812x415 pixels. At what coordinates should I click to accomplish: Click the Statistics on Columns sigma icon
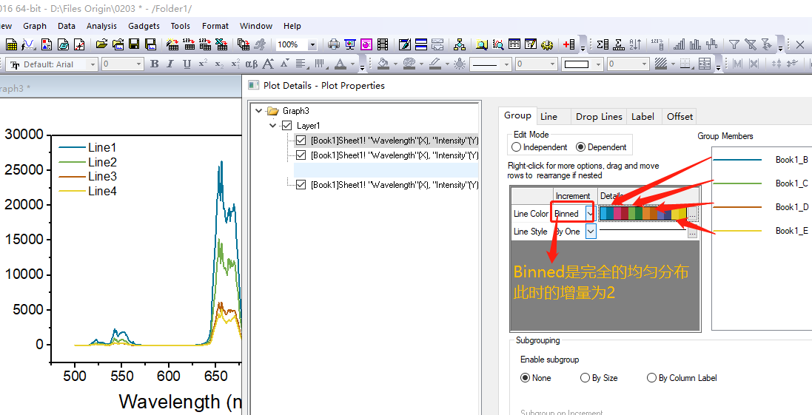point(603,44)
